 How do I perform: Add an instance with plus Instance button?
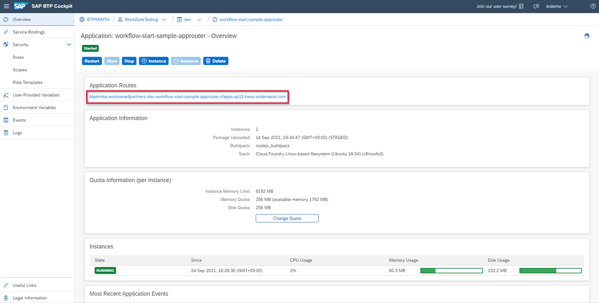[x=154, y=61]
